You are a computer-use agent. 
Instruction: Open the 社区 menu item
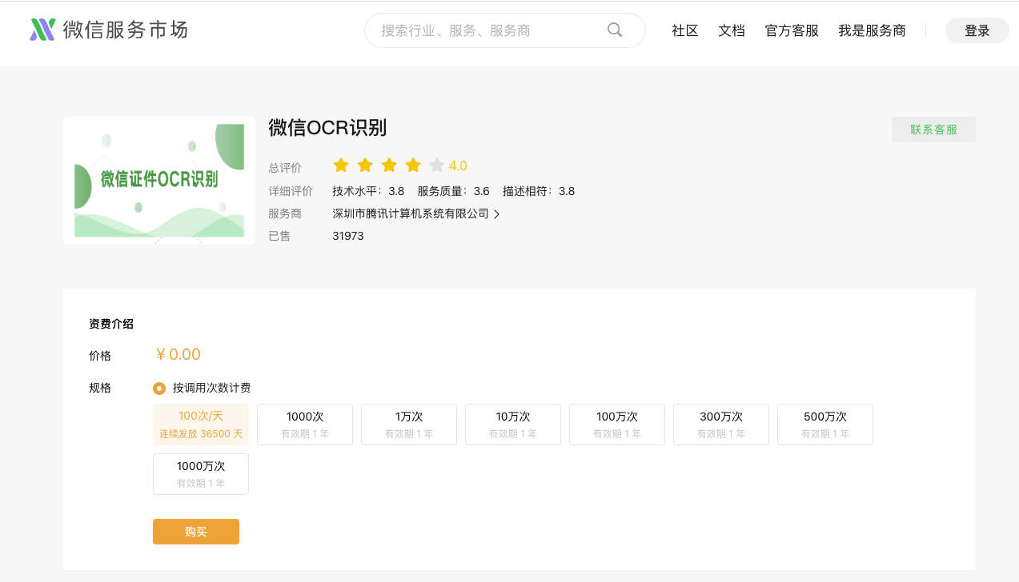tap(685, 30)
